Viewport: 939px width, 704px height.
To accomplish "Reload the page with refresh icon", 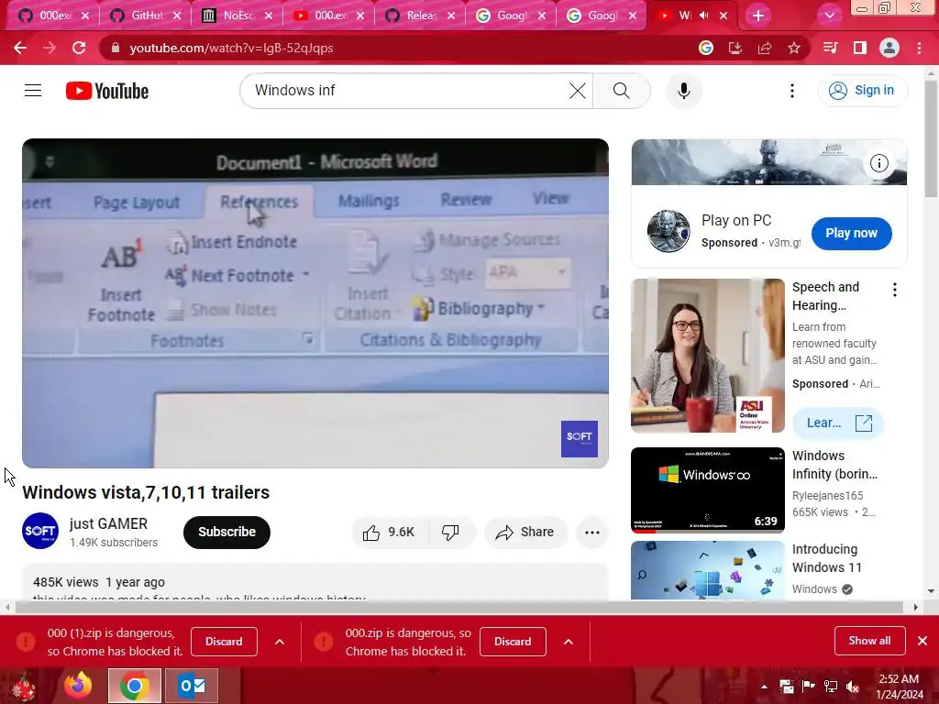I will click(x=79, y=48).
